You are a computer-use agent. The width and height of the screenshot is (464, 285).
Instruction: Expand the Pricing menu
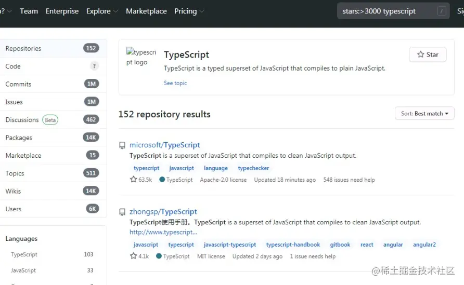(189, 11)
